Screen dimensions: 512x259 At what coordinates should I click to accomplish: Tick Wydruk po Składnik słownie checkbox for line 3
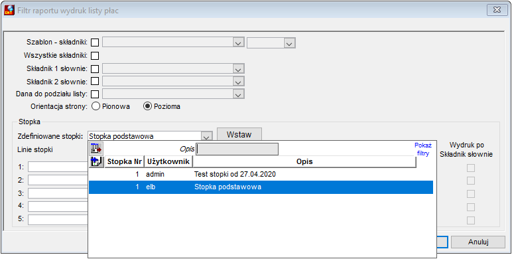[x=470, y=194]
